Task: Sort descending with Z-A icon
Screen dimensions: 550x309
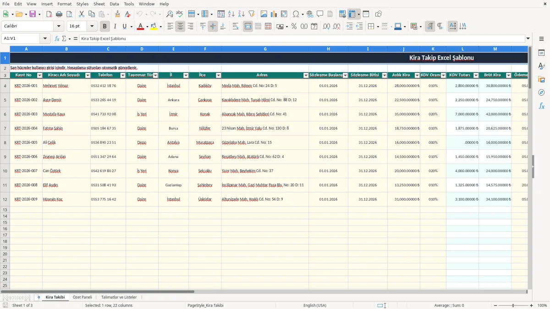Action: click(241, 14)
